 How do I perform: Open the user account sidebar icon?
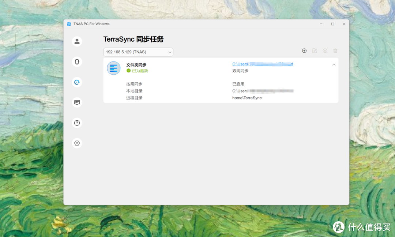pyautogui.click(x=77, y=41)
